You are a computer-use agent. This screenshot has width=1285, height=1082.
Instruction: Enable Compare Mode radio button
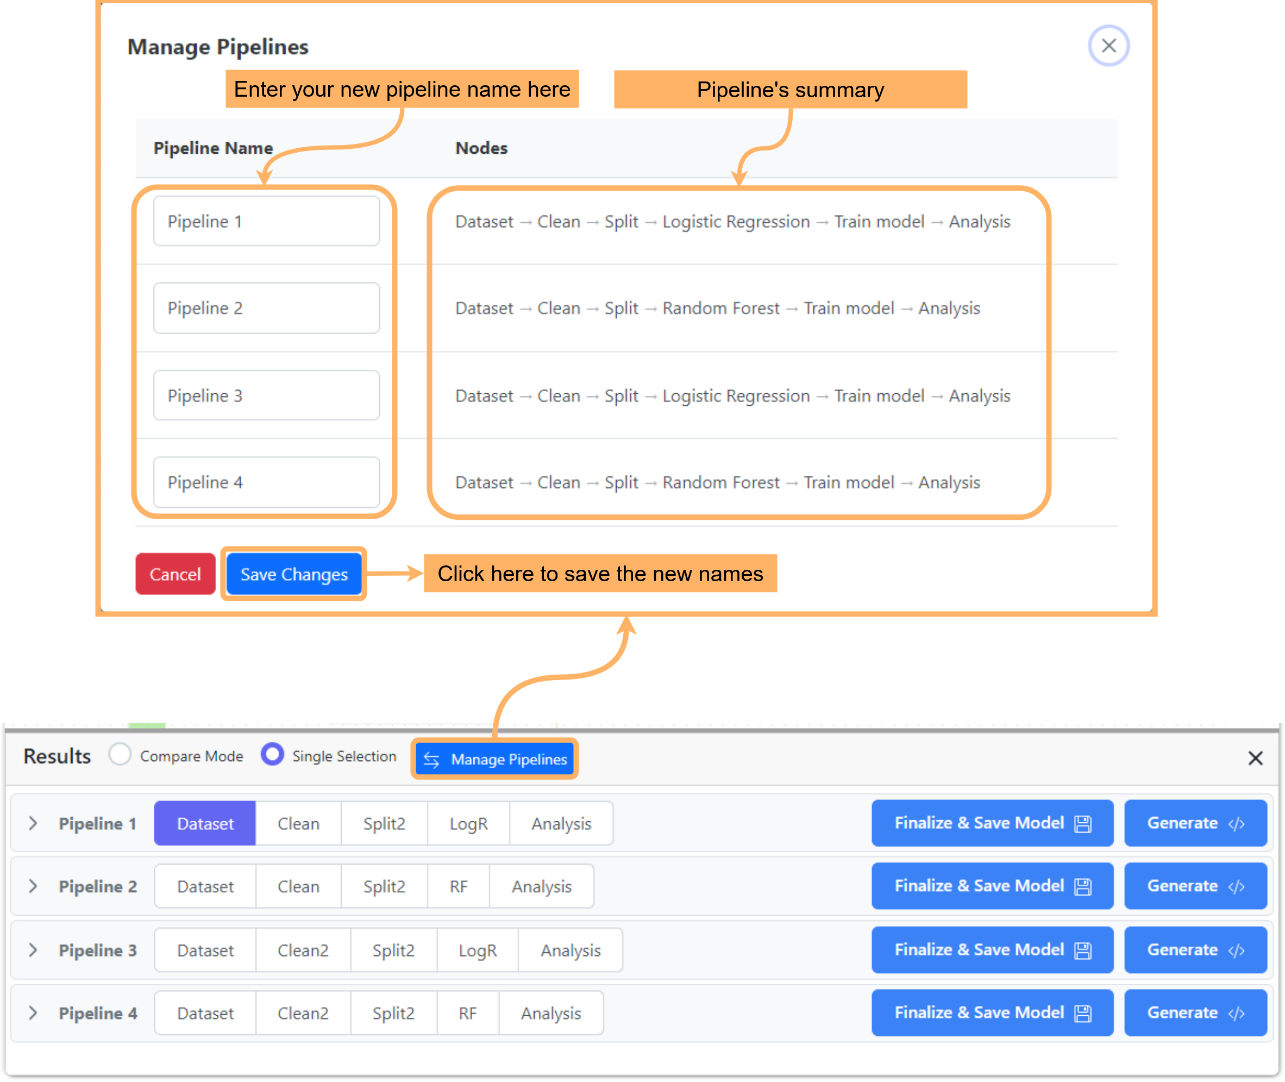120,754
